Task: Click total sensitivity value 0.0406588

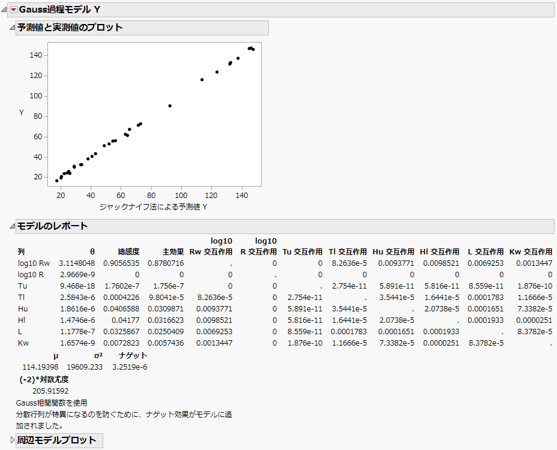Action: 121,308
